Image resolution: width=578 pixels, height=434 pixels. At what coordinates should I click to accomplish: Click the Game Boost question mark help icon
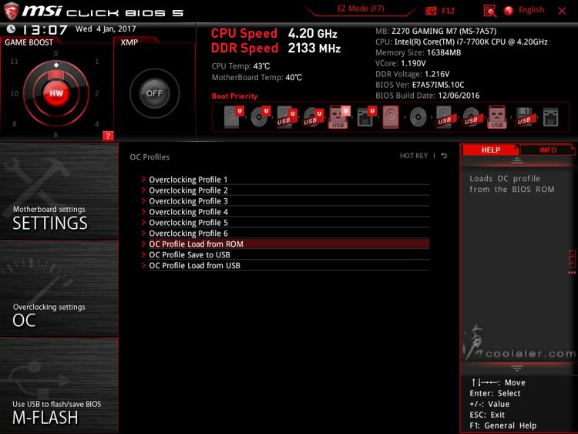point(108,136)
